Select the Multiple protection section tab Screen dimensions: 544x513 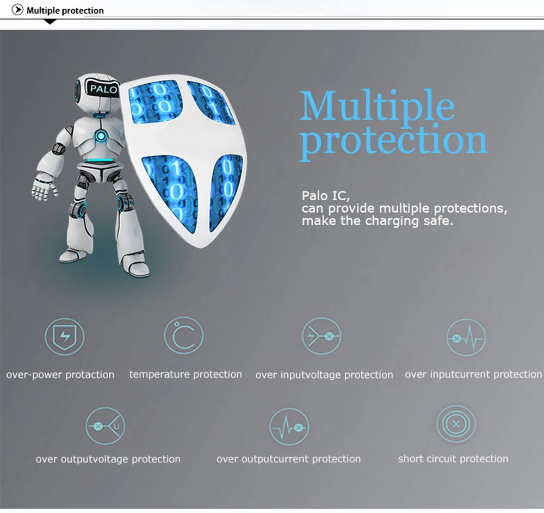pyautogui.click(x=65, y=11)
